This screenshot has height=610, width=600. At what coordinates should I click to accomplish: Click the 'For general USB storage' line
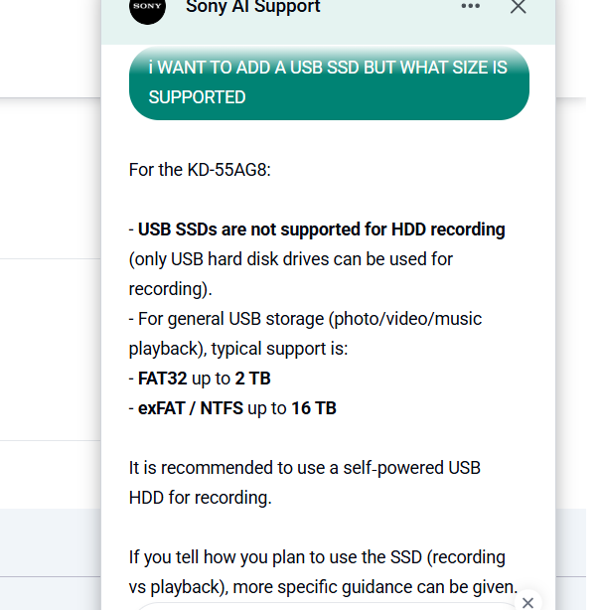coord(305,334)
